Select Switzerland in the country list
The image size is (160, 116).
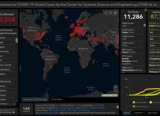click(7, 69)
